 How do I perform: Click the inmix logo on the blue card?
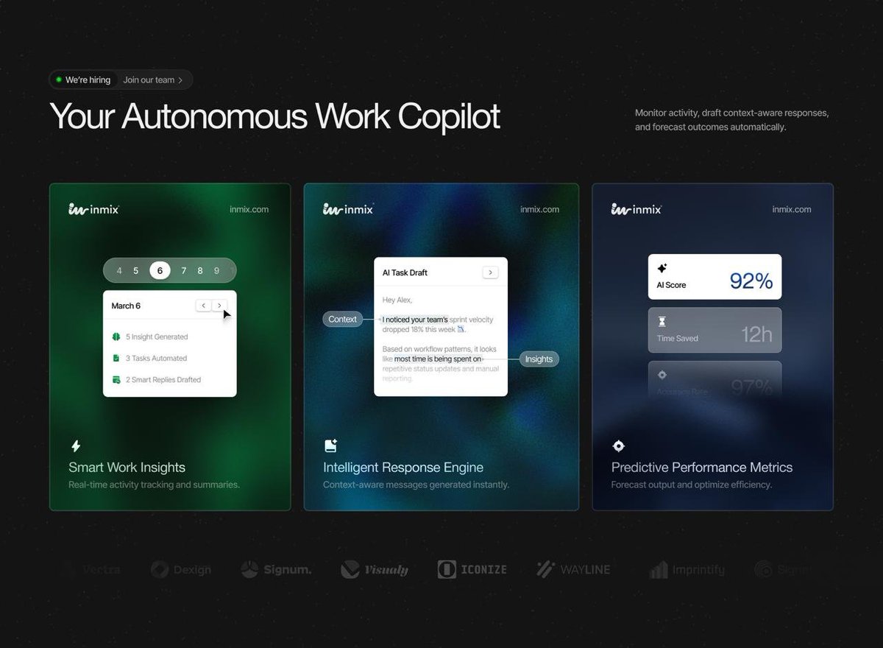[636, 209]
